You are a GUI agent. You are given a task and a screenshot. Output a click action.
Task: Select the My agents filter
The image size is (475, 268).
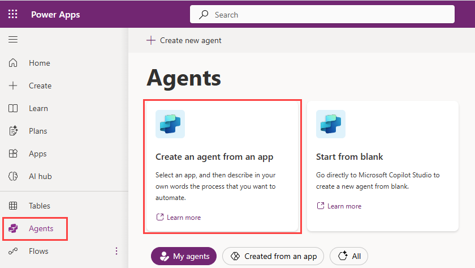coord(184,256)
